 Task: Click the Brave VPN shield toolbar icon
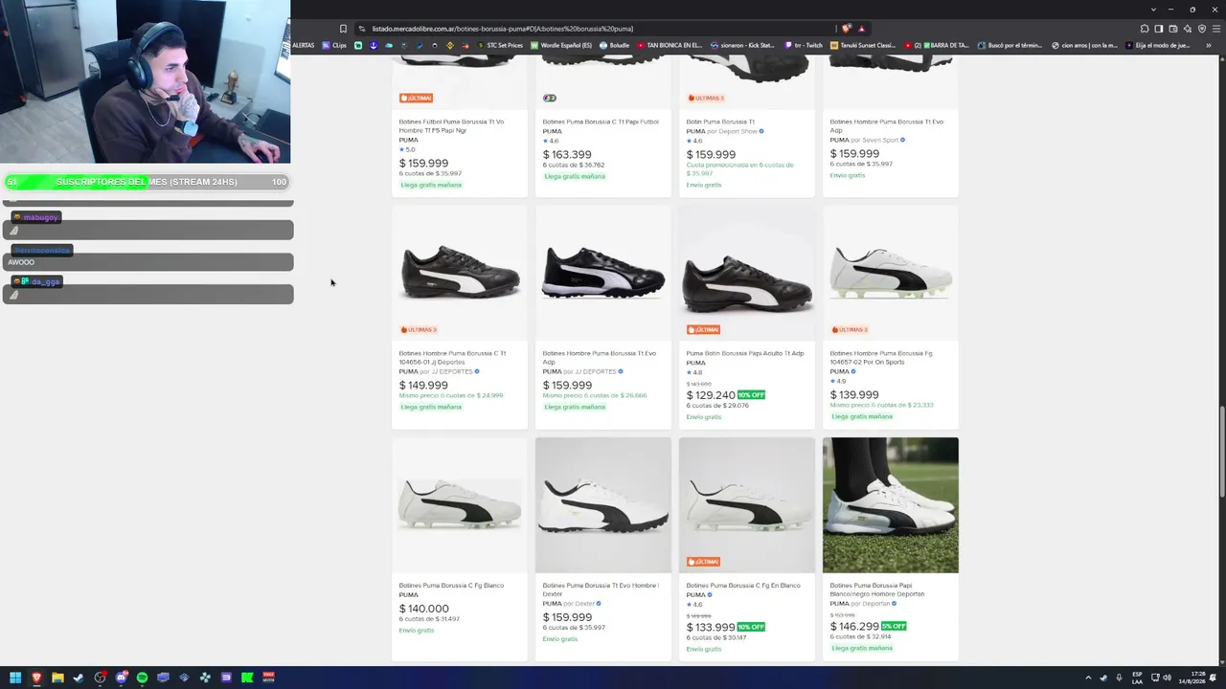(x=1202, y=29)
